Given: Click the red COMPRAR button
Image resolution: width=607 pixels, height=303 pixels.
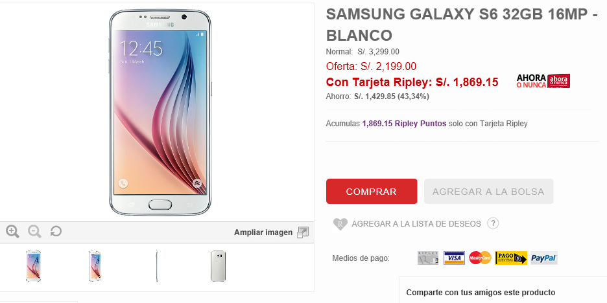Looking at the screenshot, I should (372, 191).
